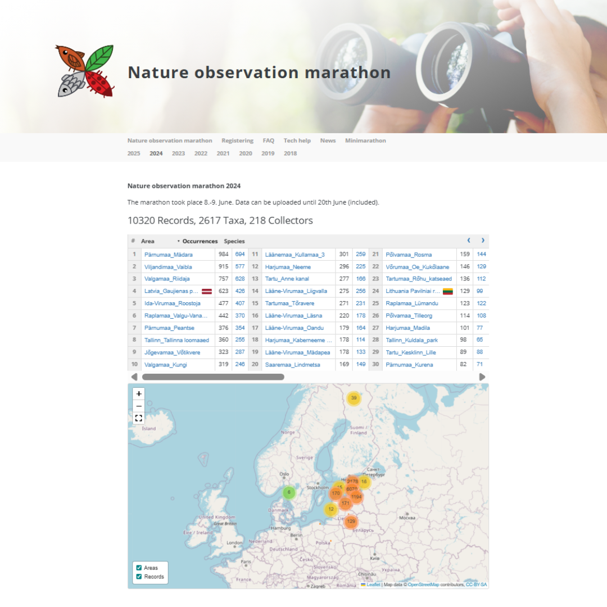Screen dimensions: 607x607
Task: Open the cluster marker labeled 129
Action: (351, 522)
